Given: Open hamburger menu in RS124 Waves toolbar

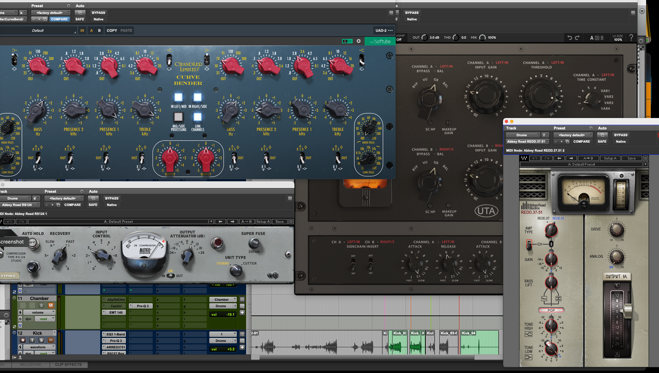Looking at the screenshot, I should pos(291,221).
